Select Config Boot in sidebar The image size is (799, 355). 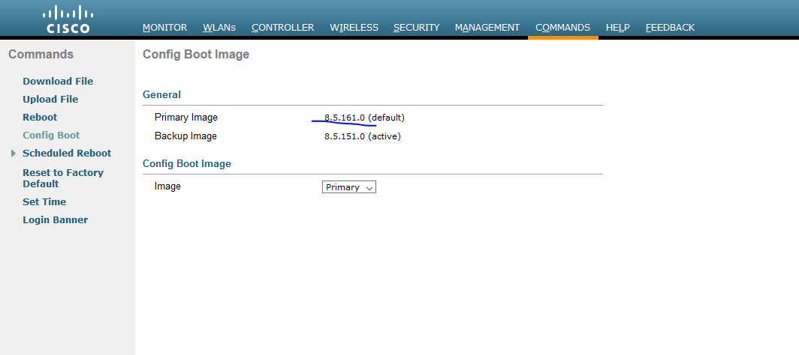(x=51, y=135)
